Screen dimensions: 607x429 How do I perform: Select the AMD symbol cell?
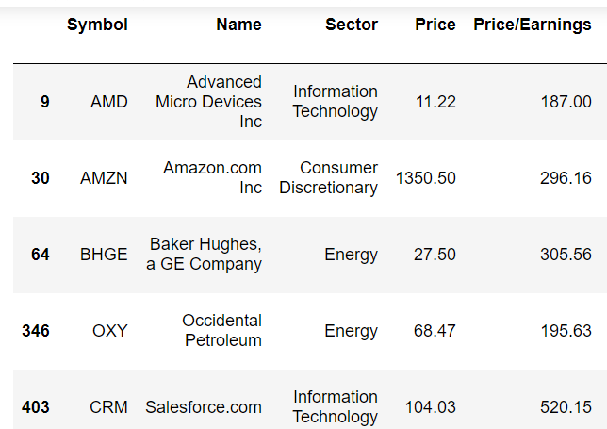tap(109, 102)
